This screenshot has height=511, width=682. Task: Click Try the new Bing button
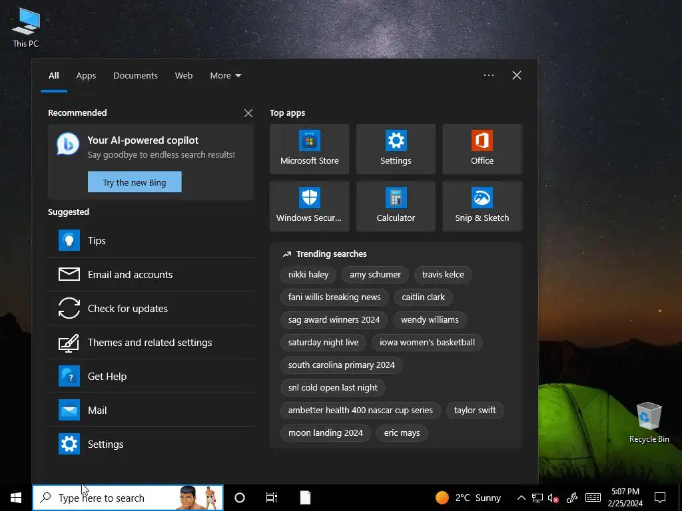coord(135,182)
